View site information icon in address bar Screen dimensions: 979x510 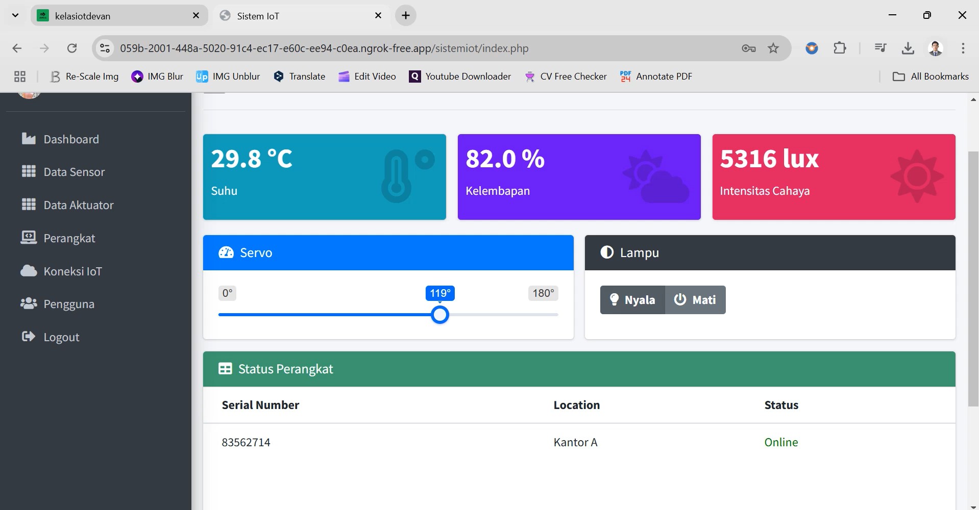pos(105,48)
